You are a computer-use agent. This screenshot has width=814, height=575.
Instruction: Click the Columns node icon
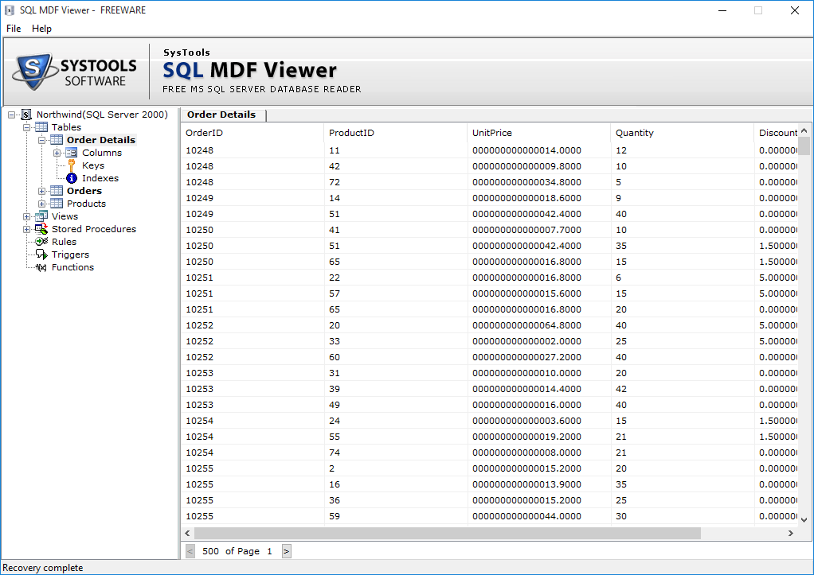71,153
